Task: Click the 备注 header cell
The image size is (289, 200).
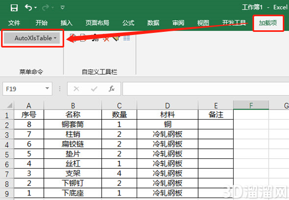Action: pos(216,115)
